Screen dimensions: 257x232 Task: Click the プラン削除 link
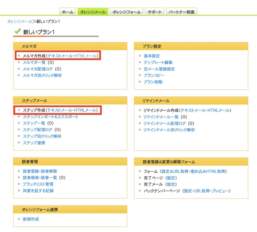pyautogui.click(x=153, y=82)
